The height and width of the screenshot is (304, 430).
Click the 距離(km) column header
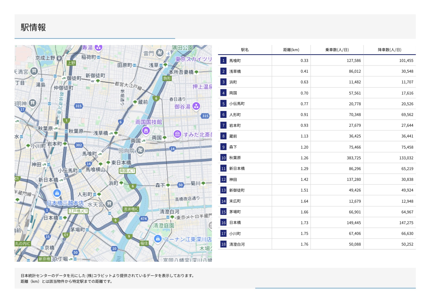[291, 50]
